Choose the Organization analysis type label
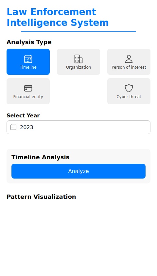This screenshot has width=157, height=276. pyautogui.click(x=78, y=67)
